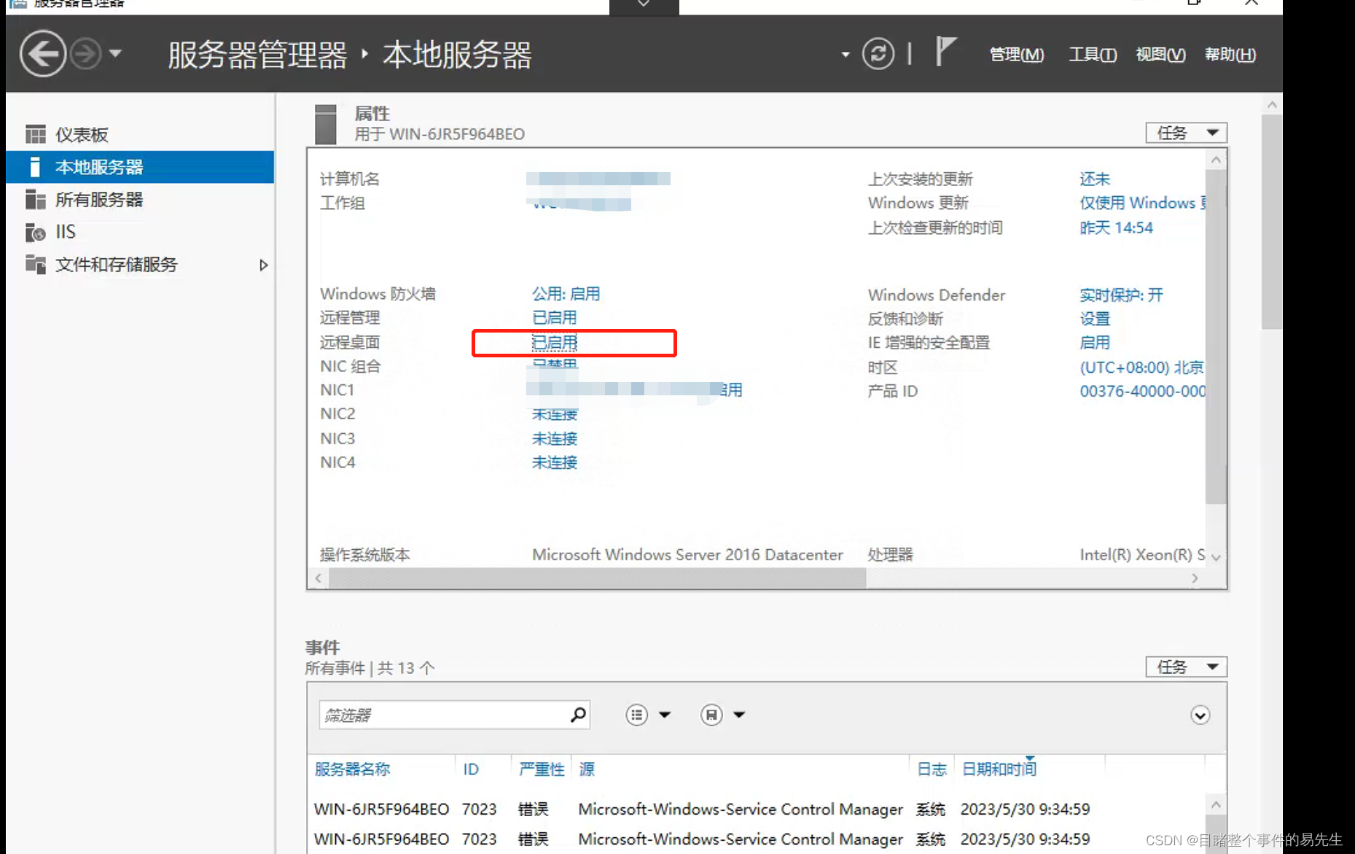Sort events by 服务器名称 column
The image size is (1355, 854).
pyautogui.click(x=352, y=769)
